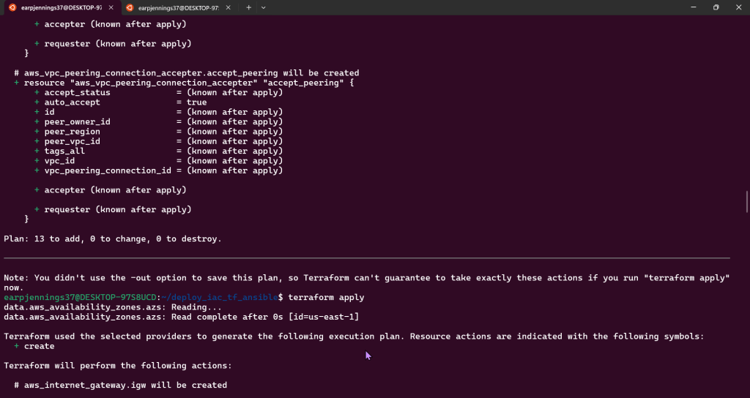Click the 'aws_internet_gateway.igw will be created' line
This screenshot has width=750, height=398.
click(125, 385)
